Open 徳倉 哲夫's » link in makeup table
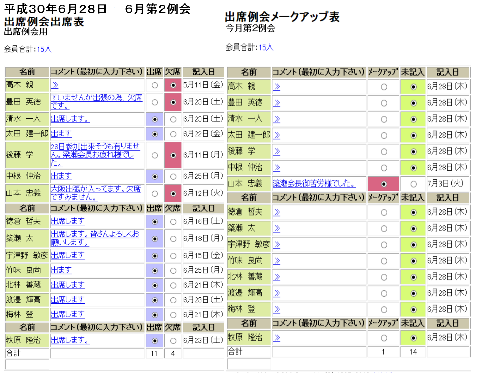The width and height of the screenshot is (491, 377). pos(276,212)
